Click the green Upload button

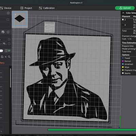click(125, 8)
